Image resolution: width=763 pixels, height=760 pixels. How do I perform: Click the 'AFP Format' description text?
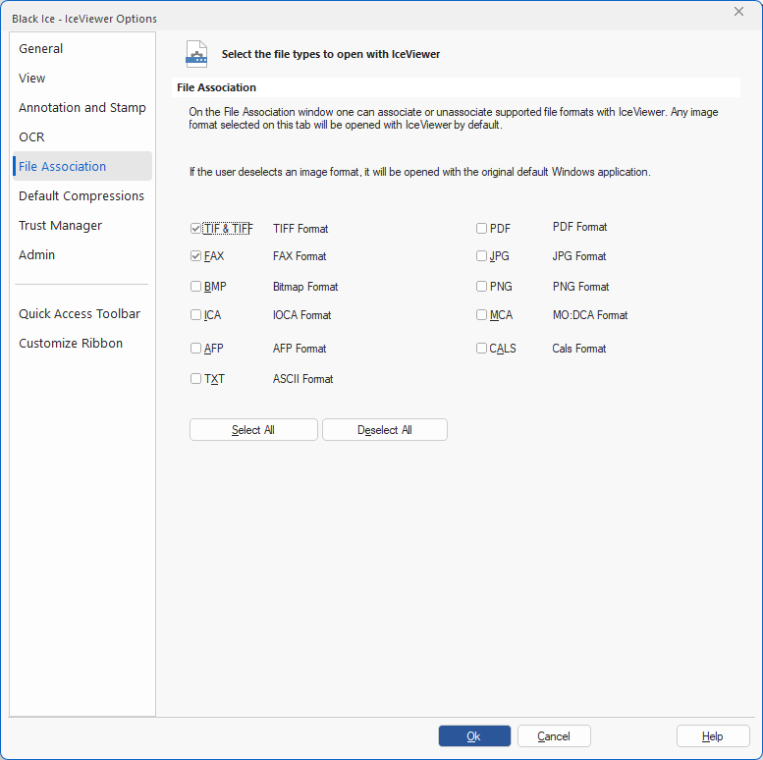coord(300,349)
